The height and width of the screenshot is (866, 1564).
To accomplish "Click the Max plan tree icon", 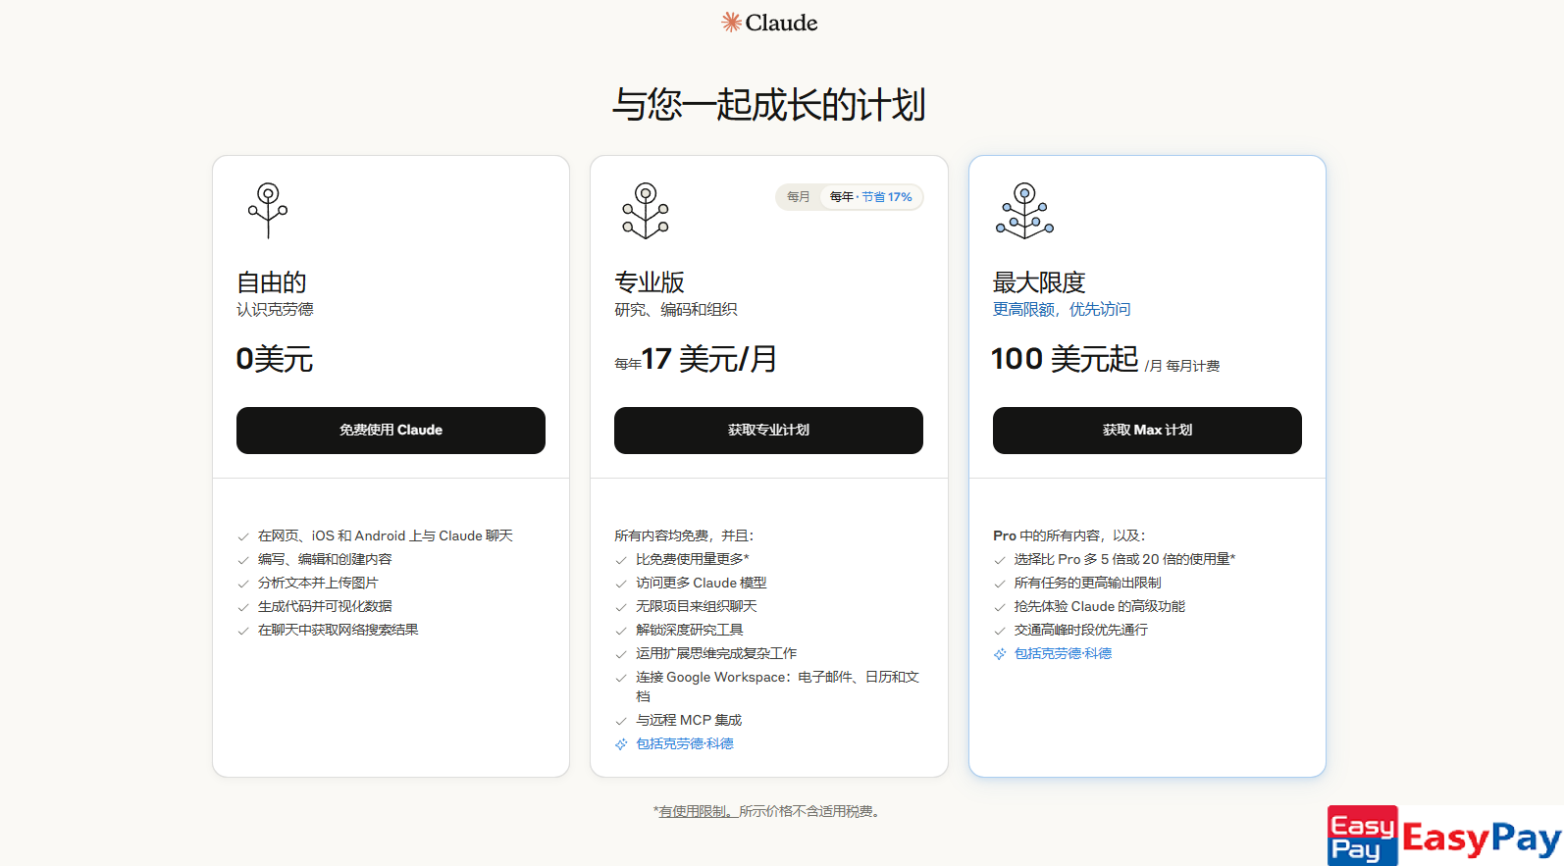I will (x=1024, y=210).
